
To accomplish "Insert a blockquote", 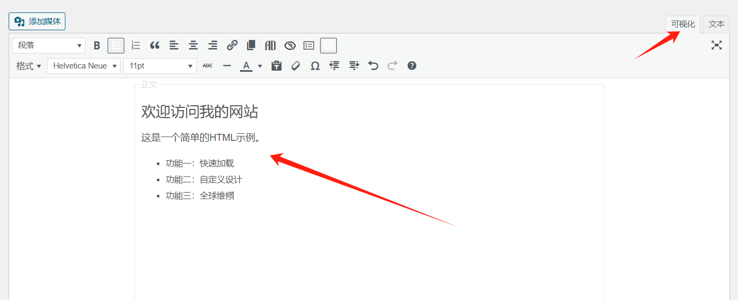I will click(155, 45).
